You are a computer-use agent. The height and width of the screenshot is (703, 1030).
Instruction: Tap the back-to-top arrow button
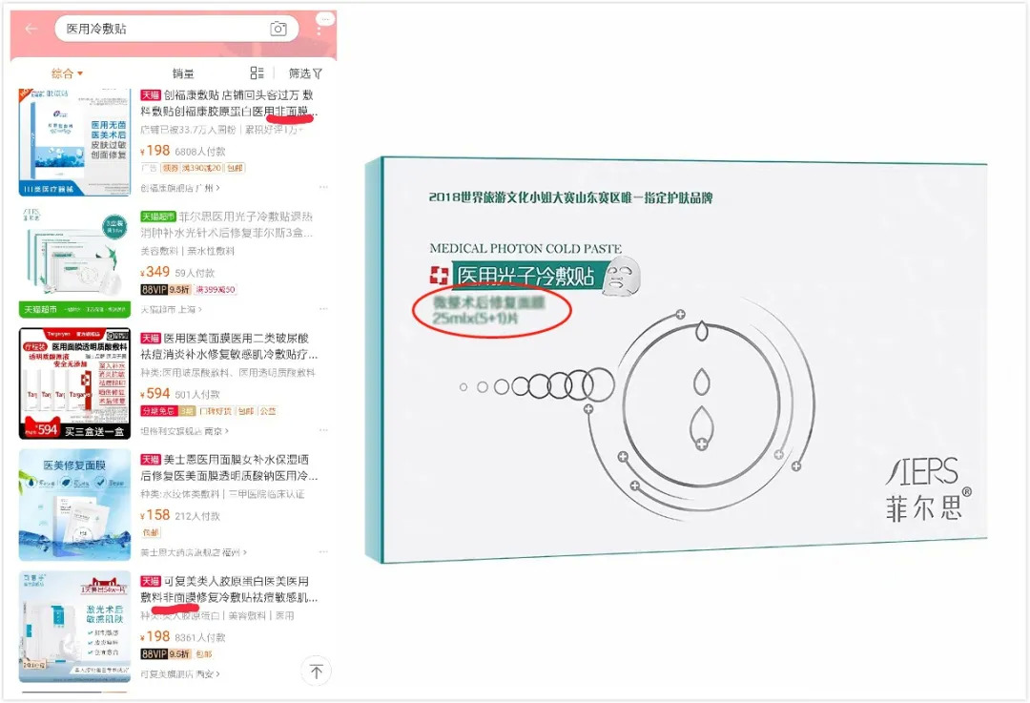[x=317, y=671]
